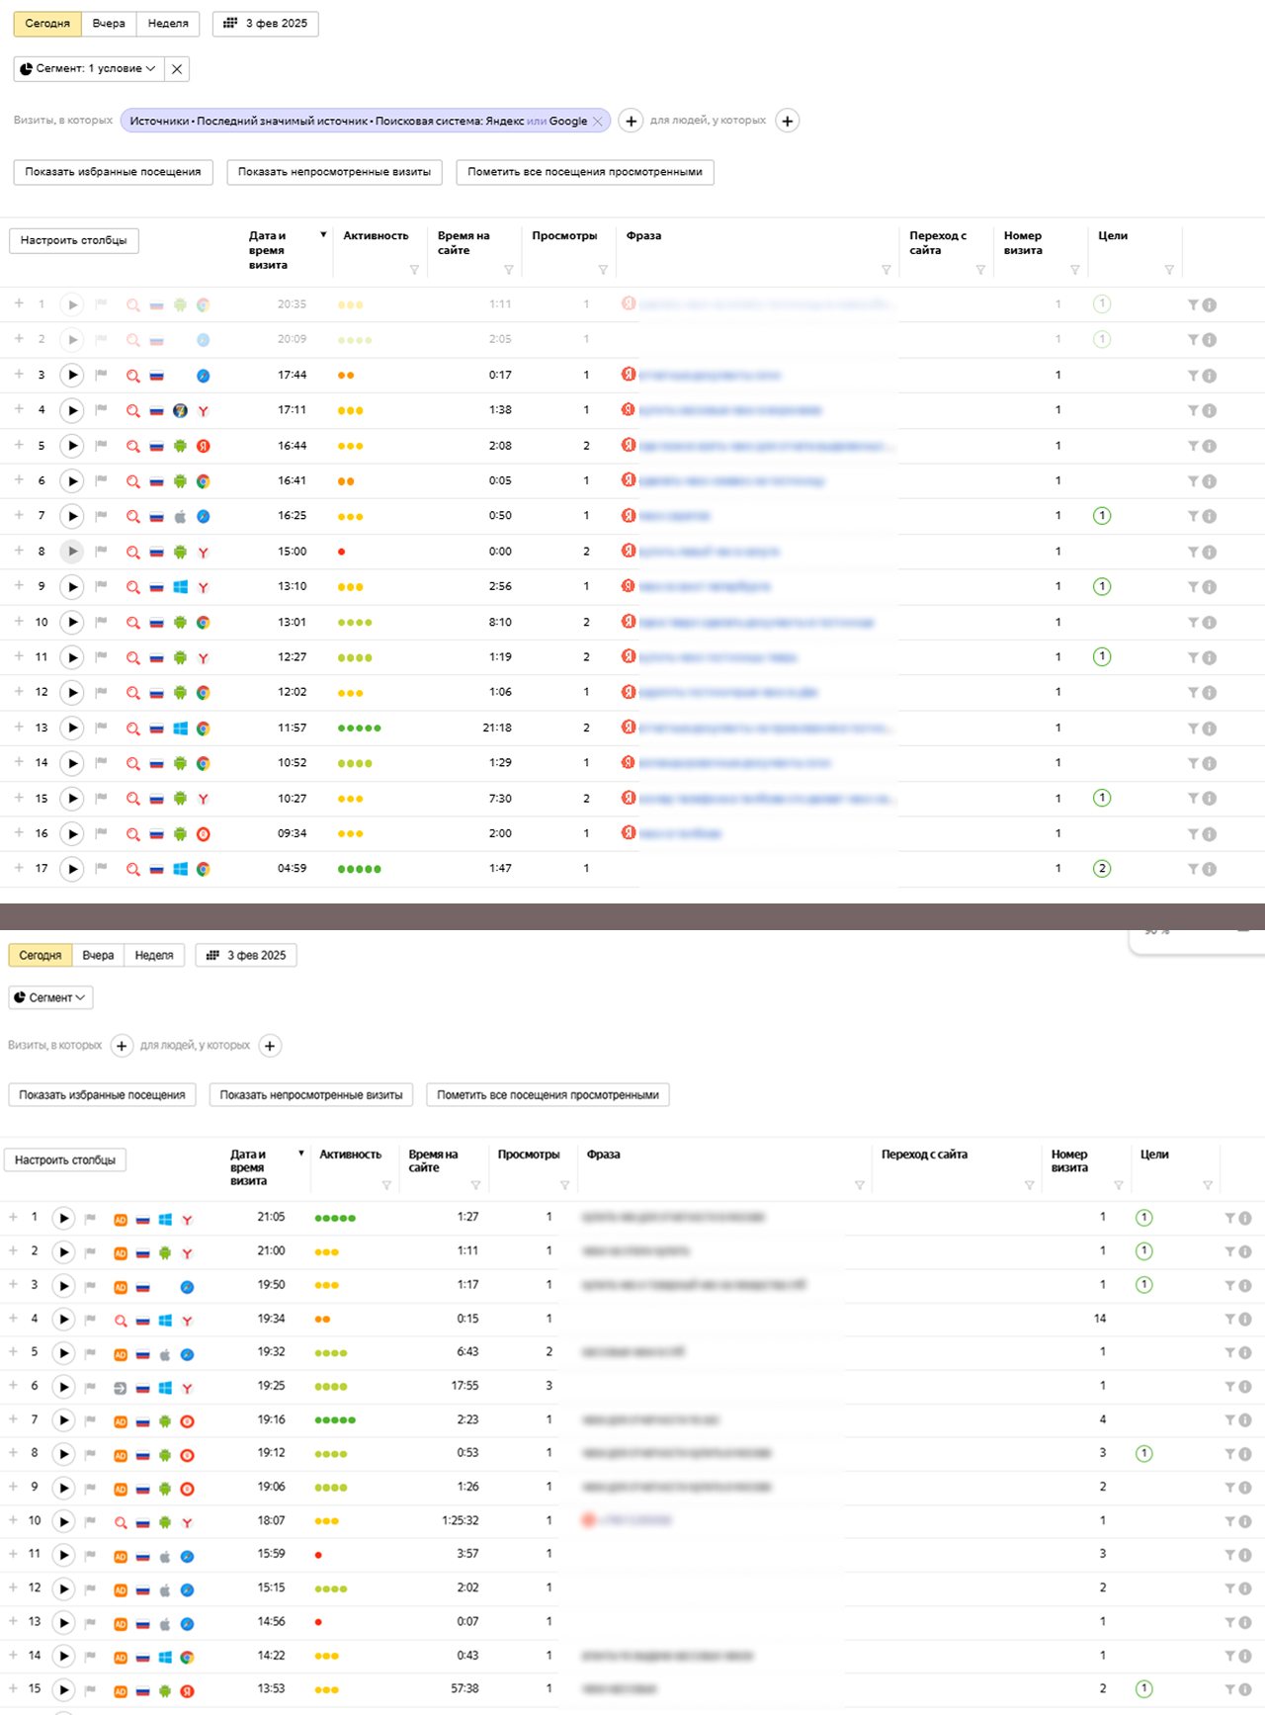This screenshot has width=1265, height=1715.
Task: Filter by the 11:57 visit using funnel icon
Action: click(1193, 729)
